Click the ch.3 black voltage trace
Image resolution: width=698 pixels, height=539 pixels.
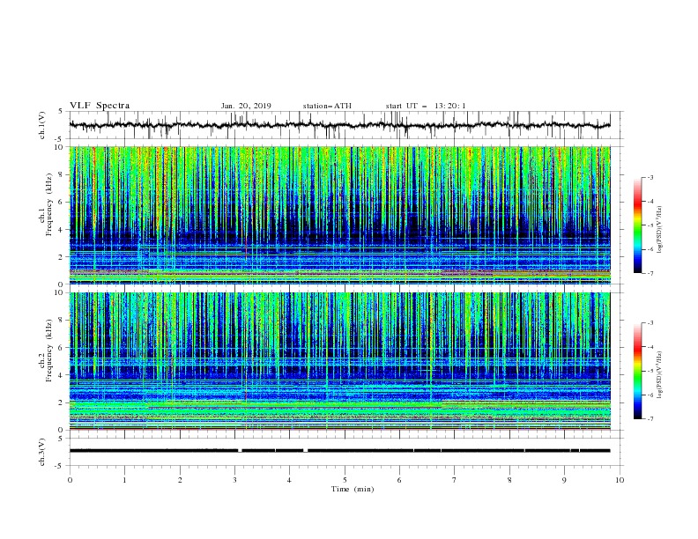coord(339,451)
